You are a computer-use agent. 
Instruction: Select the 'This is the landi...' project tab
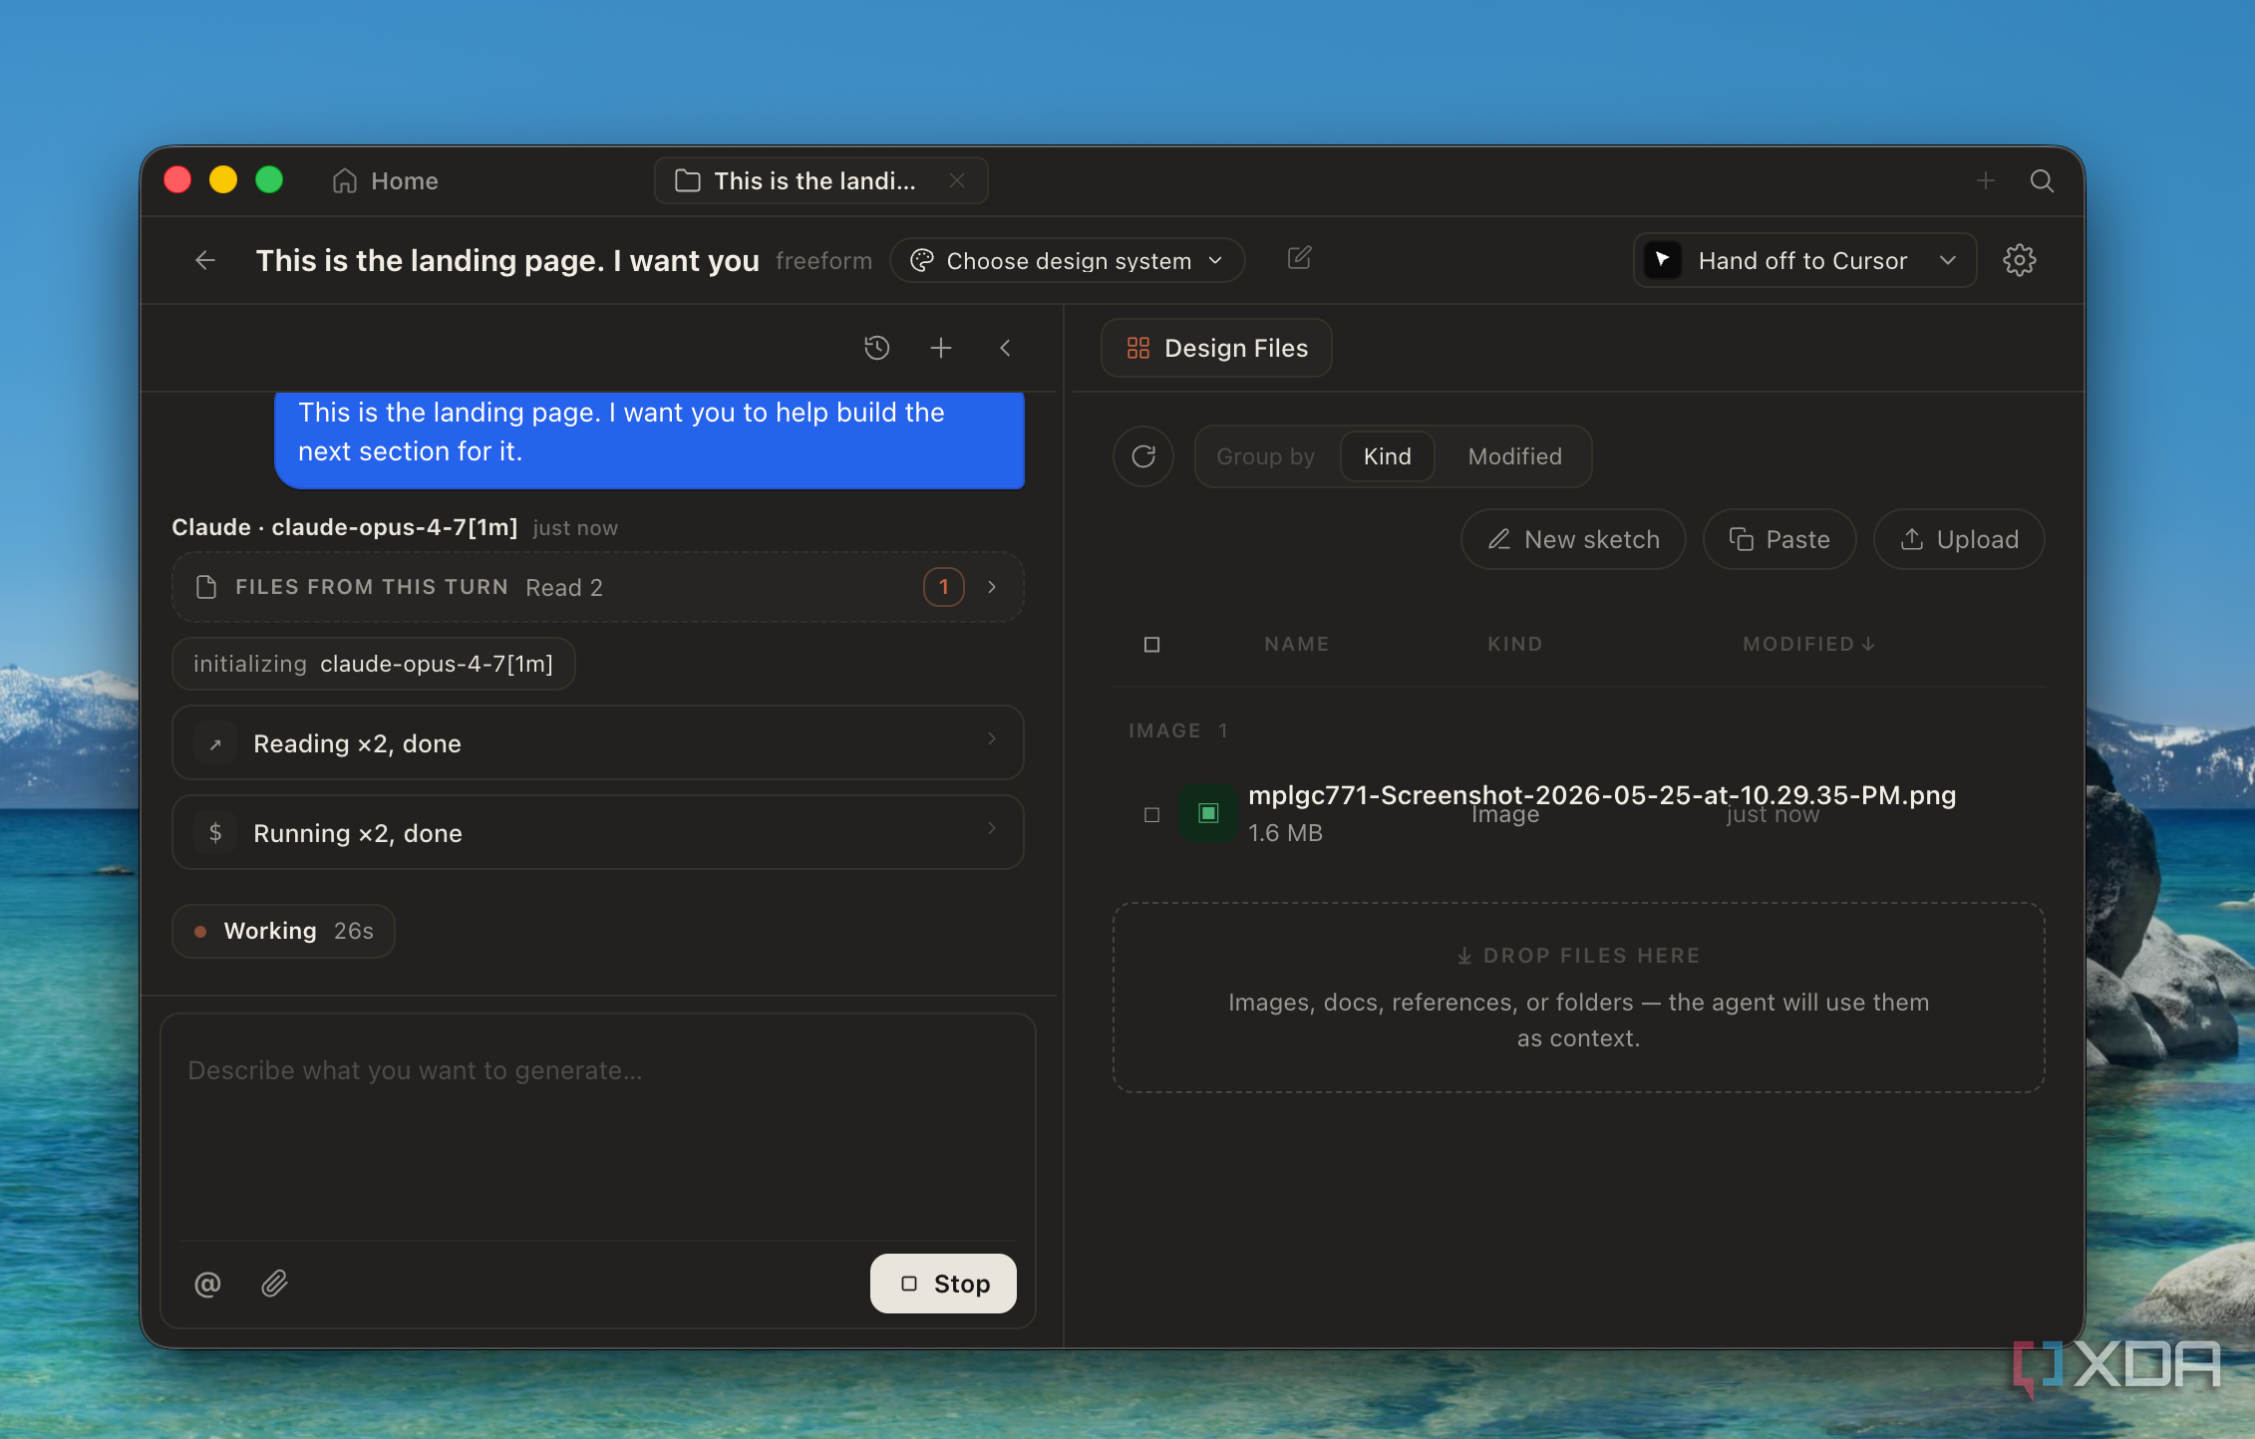(x=820, y=180)
